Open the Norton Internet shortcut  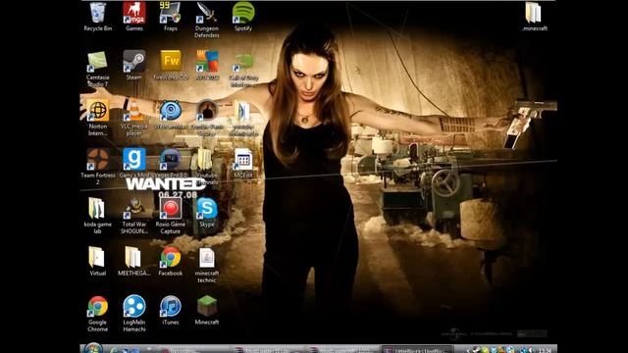(98, 111)
